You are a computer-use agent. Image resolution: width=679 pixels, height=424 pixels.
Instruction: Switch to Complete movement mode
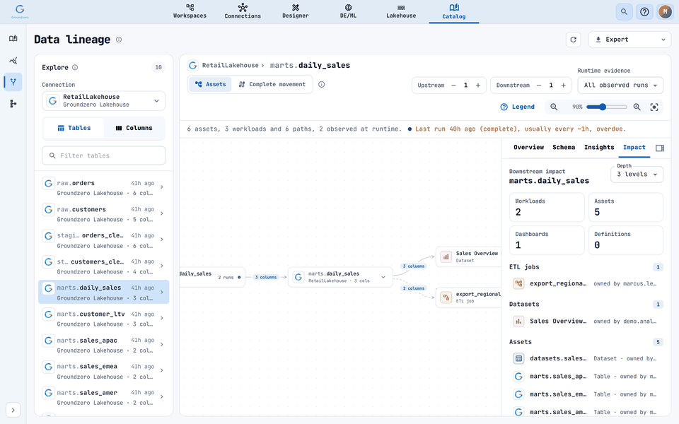tap(272, 84)
